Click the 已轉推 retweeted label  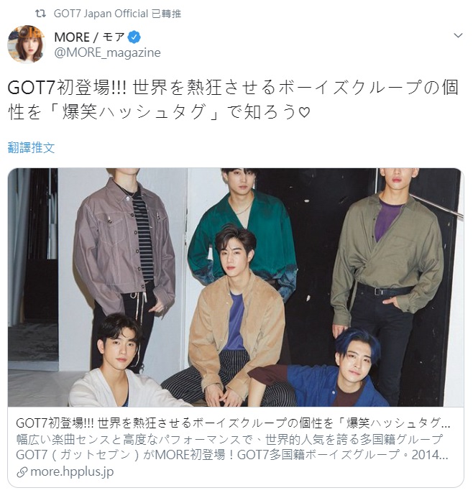coord(167,14)
